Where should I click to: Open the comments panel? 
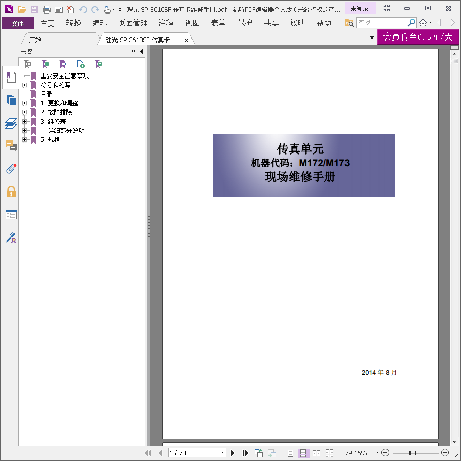(11, 145)
